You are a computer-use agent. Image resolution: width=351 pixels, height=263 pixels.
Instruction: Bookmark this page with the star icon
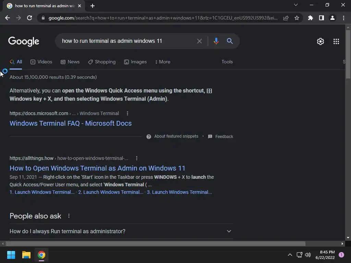coord(297,18)
